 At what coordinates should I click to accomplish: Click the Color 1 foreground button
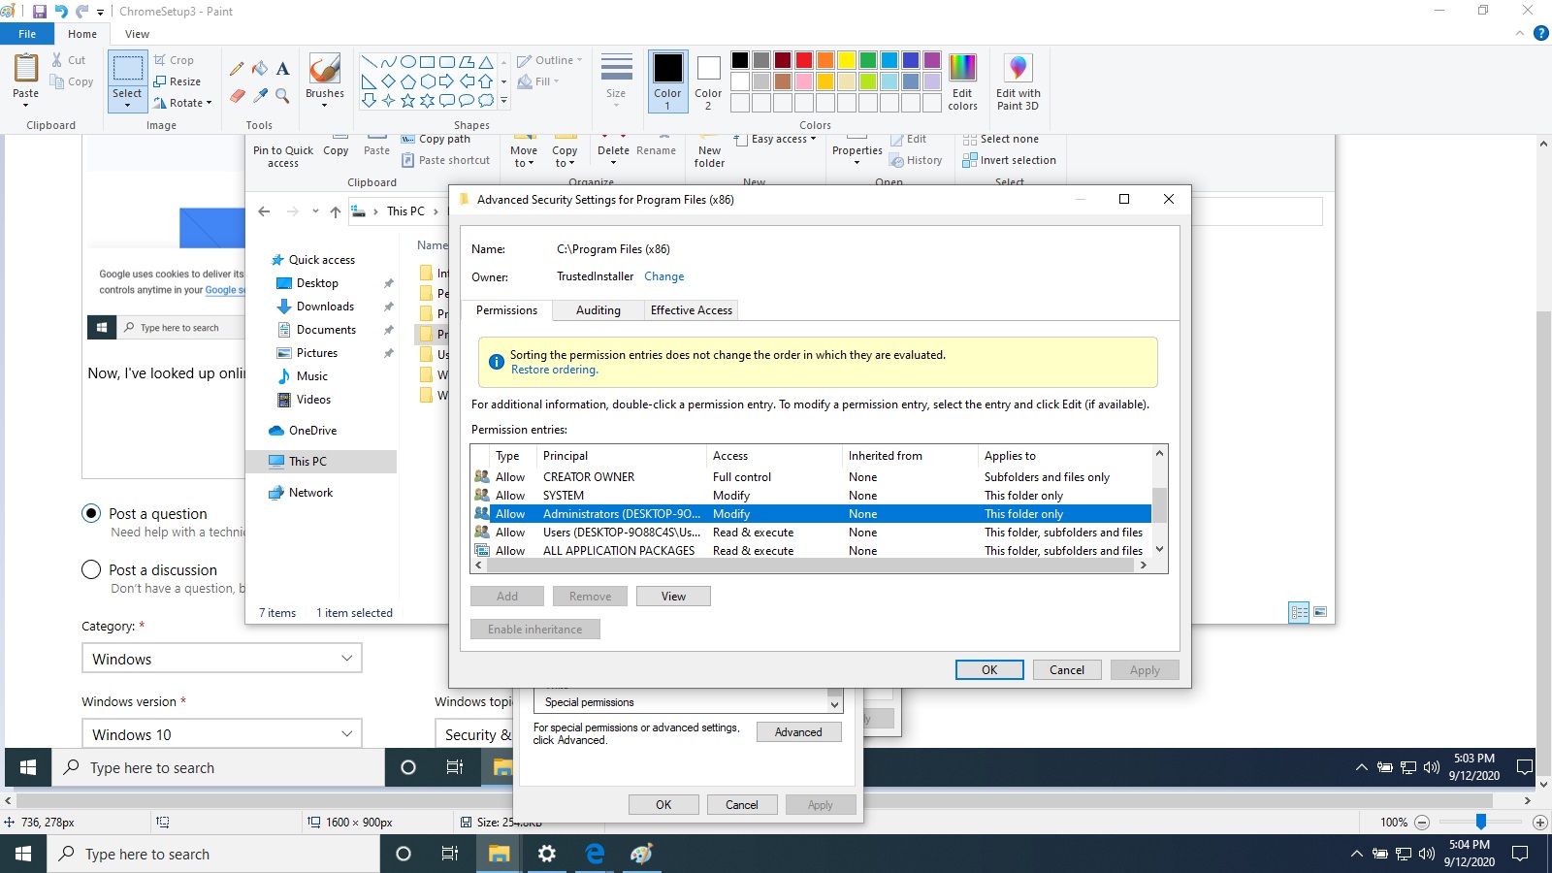(667, 81)
